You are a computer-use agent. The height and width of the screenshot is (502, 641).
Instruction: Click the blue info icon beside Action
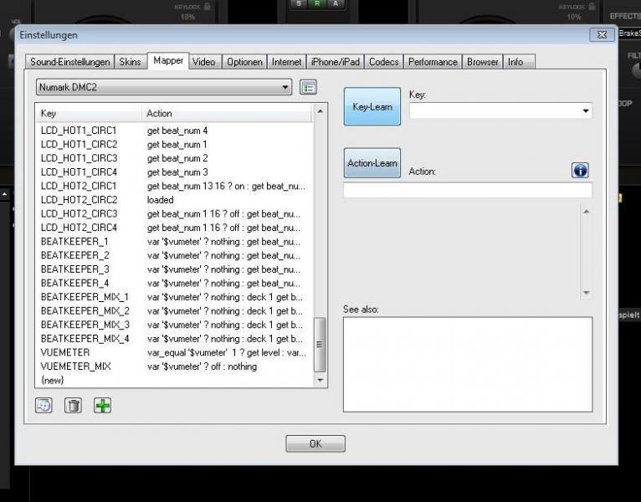pos(580,170)
